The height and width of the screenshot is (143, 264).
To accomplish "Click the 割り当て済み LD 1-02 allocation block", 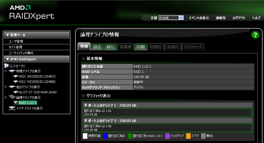I will coord(168,128).
